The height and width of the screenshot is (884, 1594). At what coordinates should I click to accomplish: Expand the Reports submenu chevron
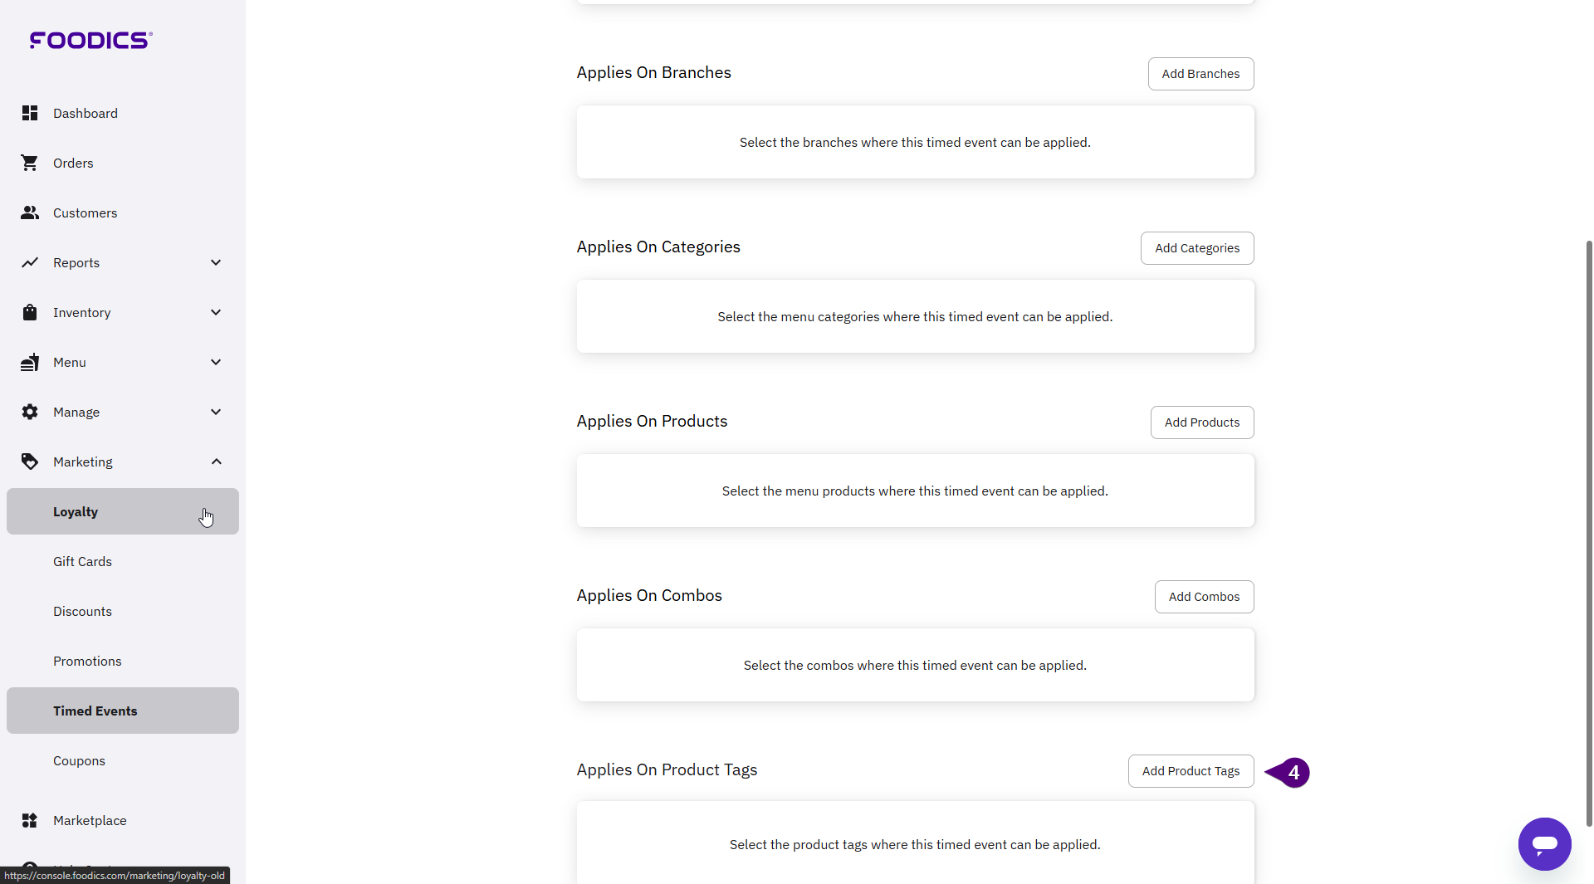(216, 262)
